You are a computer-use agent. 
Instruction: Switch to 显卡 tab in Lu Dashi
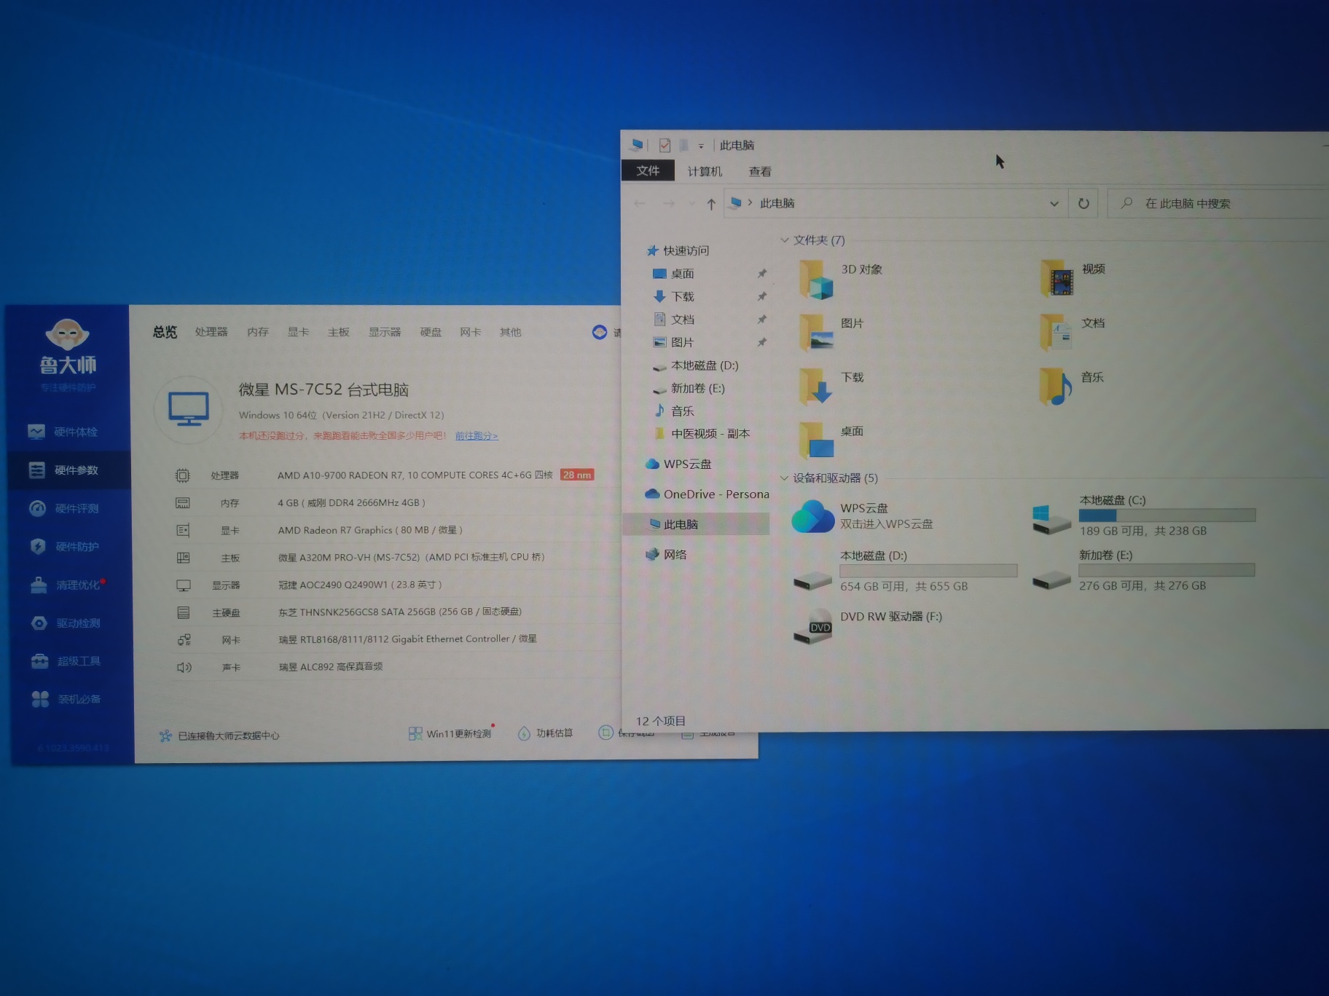298,332
